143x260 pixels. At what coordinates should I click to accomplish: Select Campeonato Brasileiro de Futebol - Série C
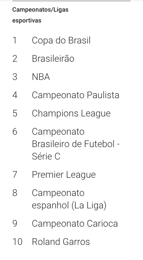[x=75, y=144]
